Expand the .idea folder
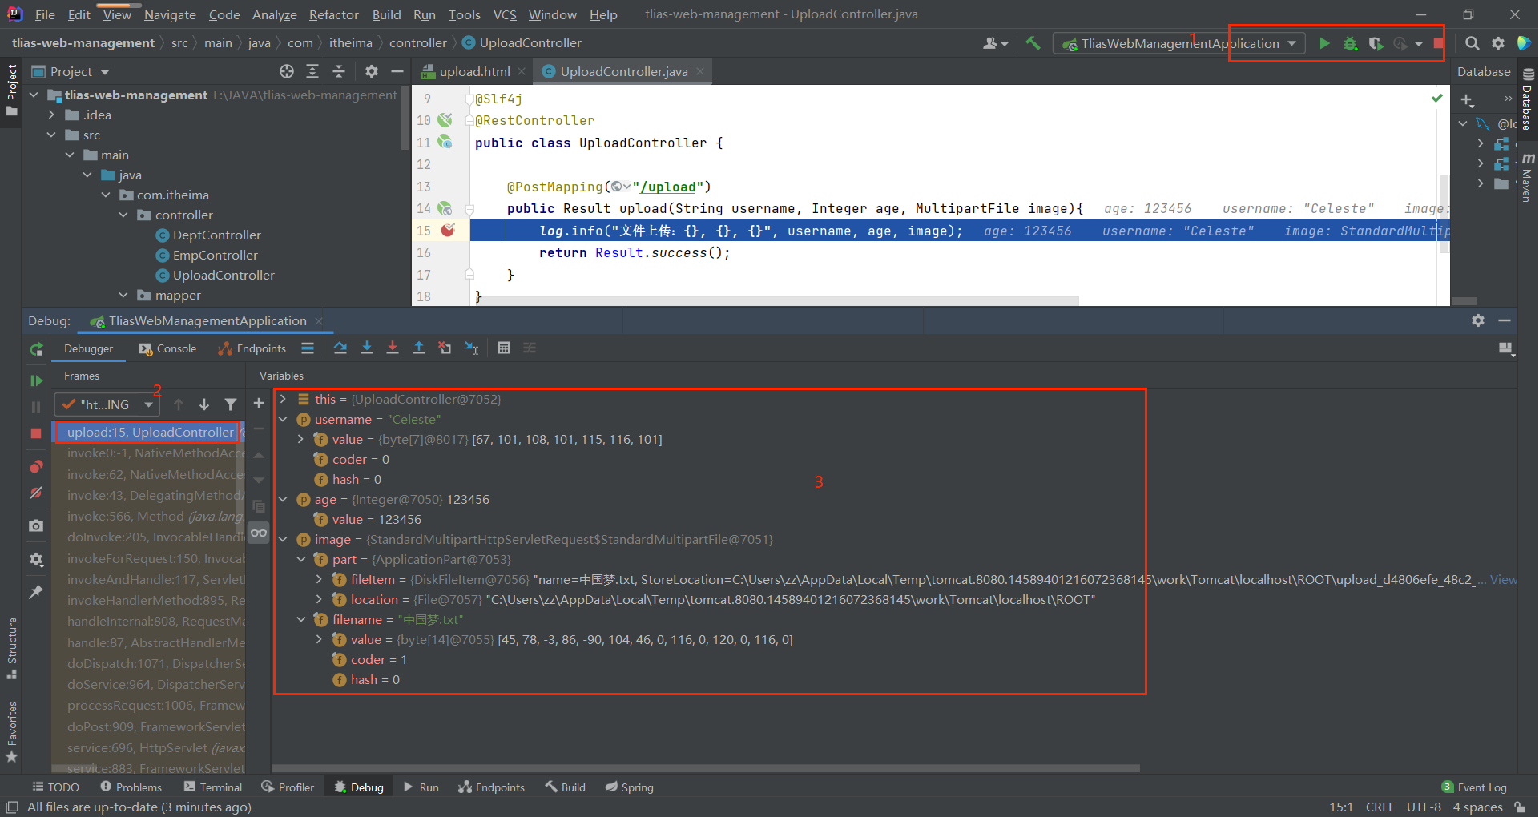Viewport: 1539px width, 817px height. (52, 115)
